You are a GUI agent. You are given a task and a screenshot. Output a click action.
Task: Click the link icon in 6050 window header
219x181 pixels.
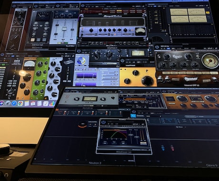[73, 56]
